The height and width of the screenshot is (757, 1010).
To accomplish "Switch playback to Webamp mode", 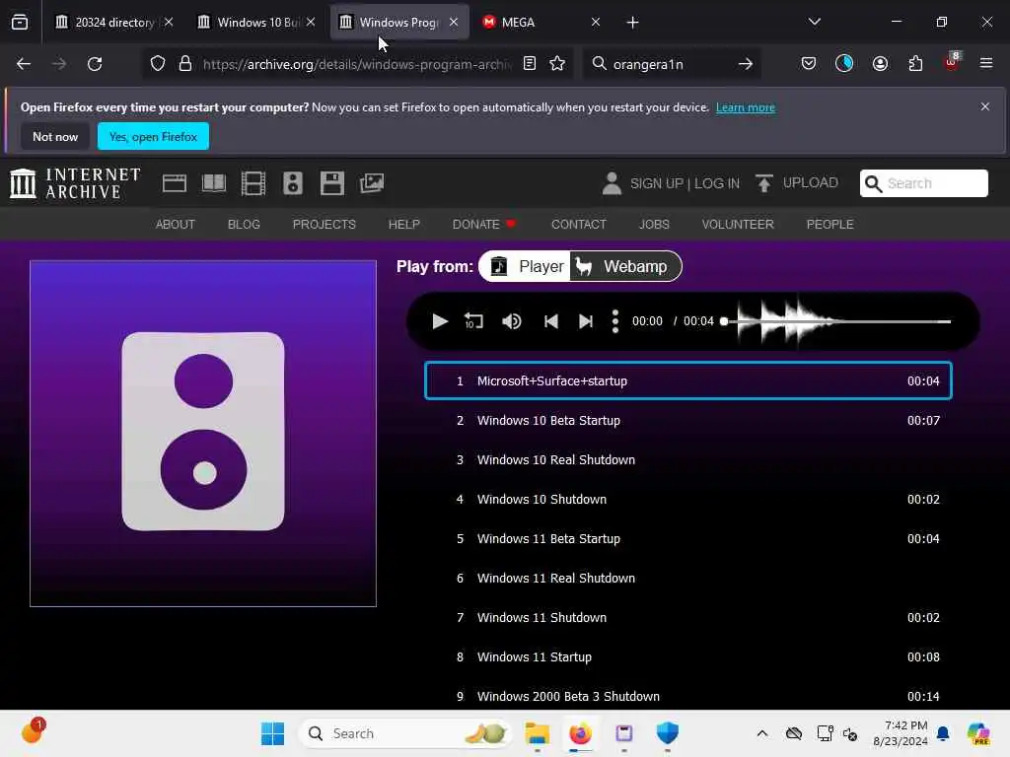I will click(x=625, y=266).
